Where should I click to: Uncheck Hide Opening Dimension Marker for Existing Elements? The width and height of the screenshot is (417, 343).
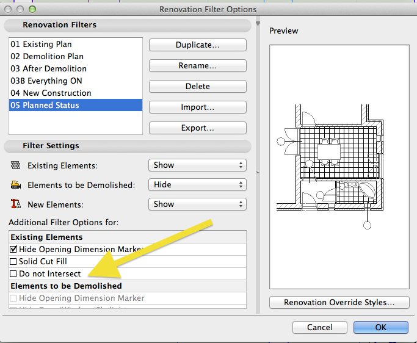pyautogui.click(x=13, y=250)
